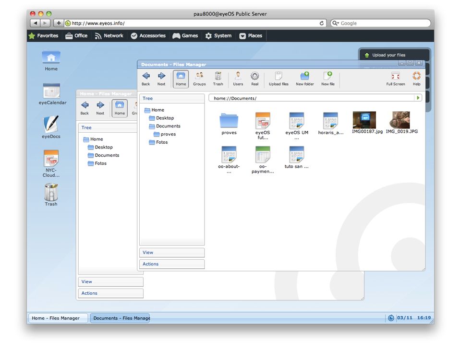This screenshot has width=461, height=345.
Task: Click the home://Documents/ path field
Action: [312, 98]
